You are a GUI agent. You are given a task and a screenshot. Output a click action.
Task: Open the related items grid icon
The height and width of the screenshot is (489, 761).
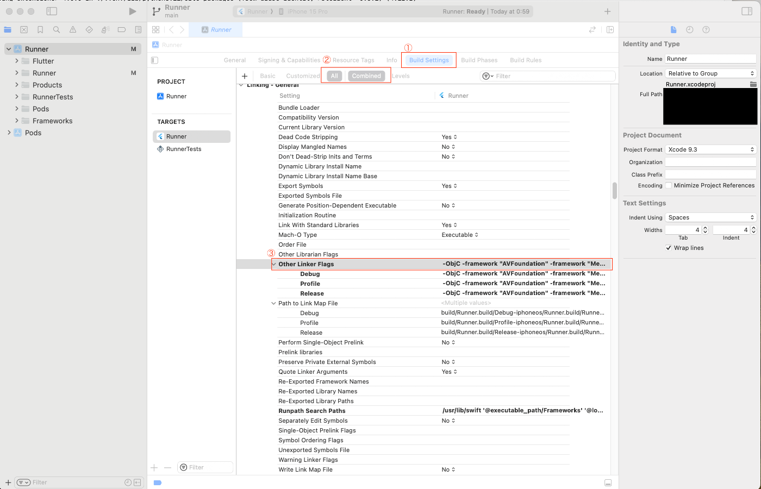[156, 30]
